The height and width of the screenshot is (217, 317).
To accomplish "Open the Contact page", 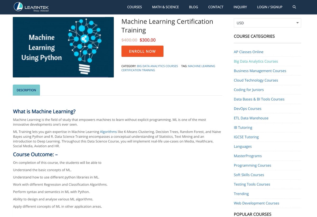I will (216, 7).
